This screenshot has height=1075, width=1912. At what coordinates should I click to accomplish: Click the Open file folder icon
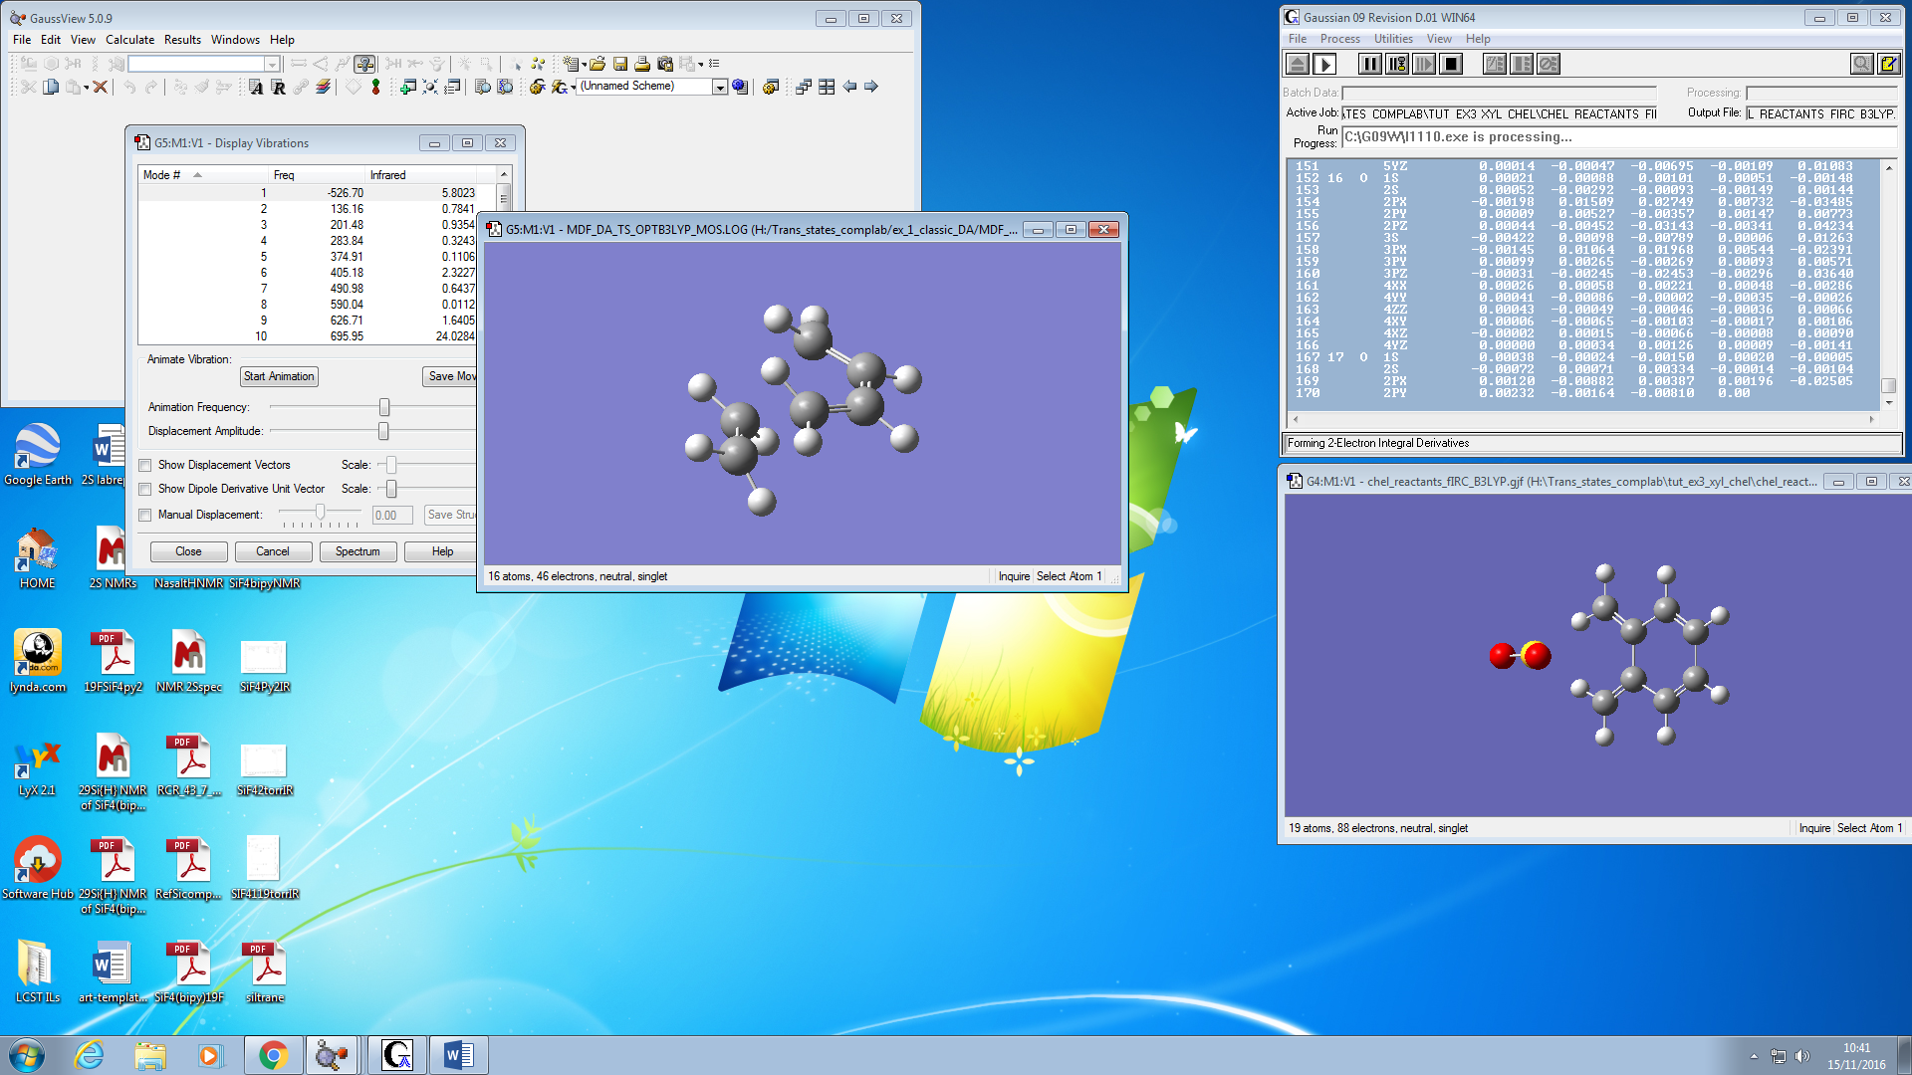[597, 64]
